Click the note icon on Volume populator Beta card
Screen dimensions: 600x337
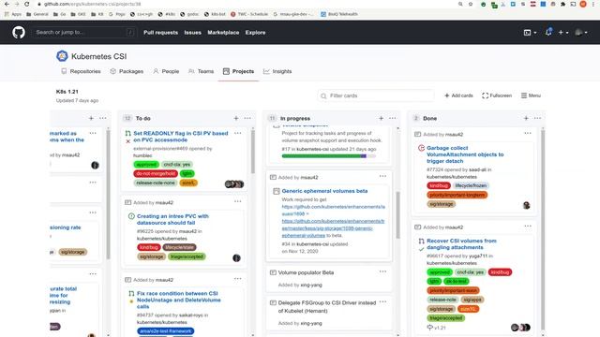(x=273, y=272)
